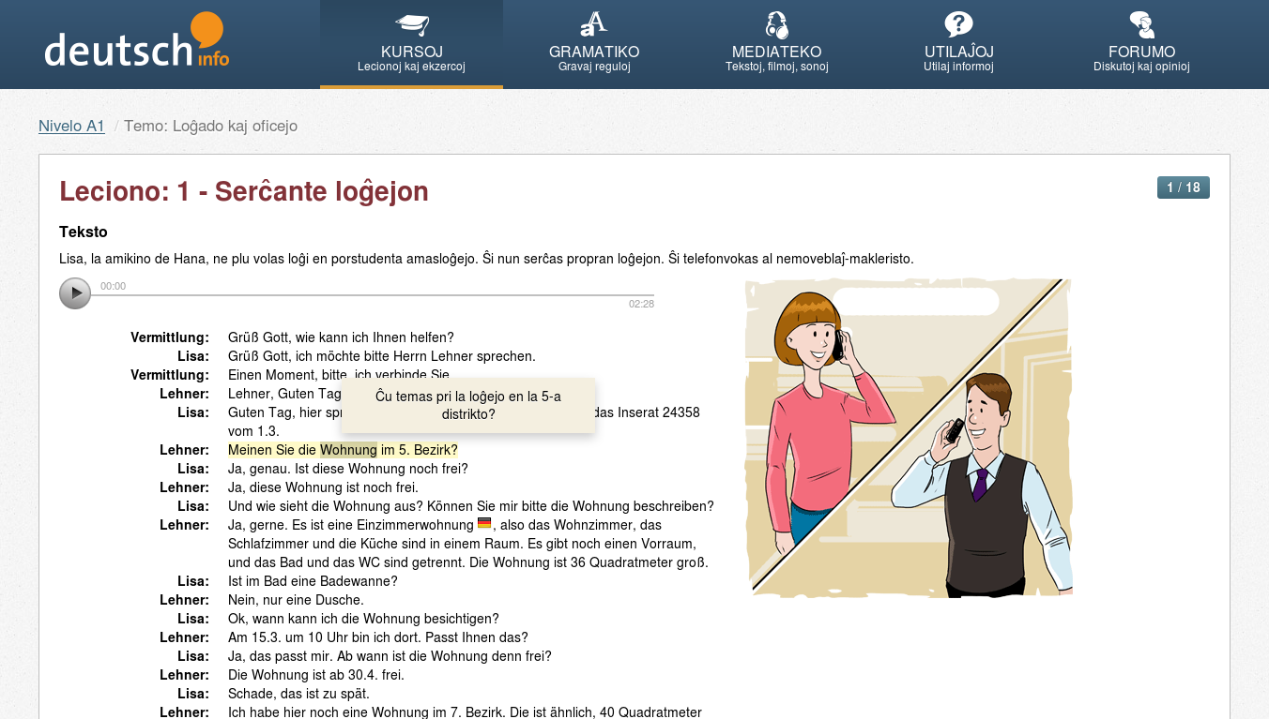Viewport: 1269px width, 719px height.
Task: Click line 'Schade, das ist zu spät.'
Action: [298, 694]
